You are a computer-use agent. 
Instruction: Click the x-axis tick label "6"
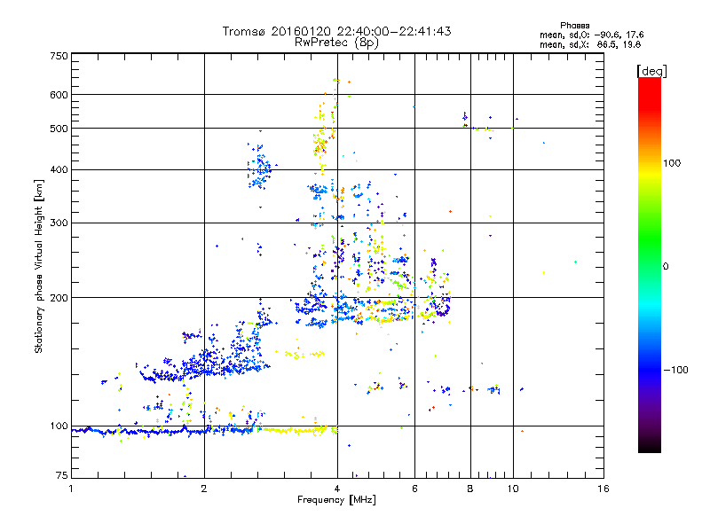414,489
